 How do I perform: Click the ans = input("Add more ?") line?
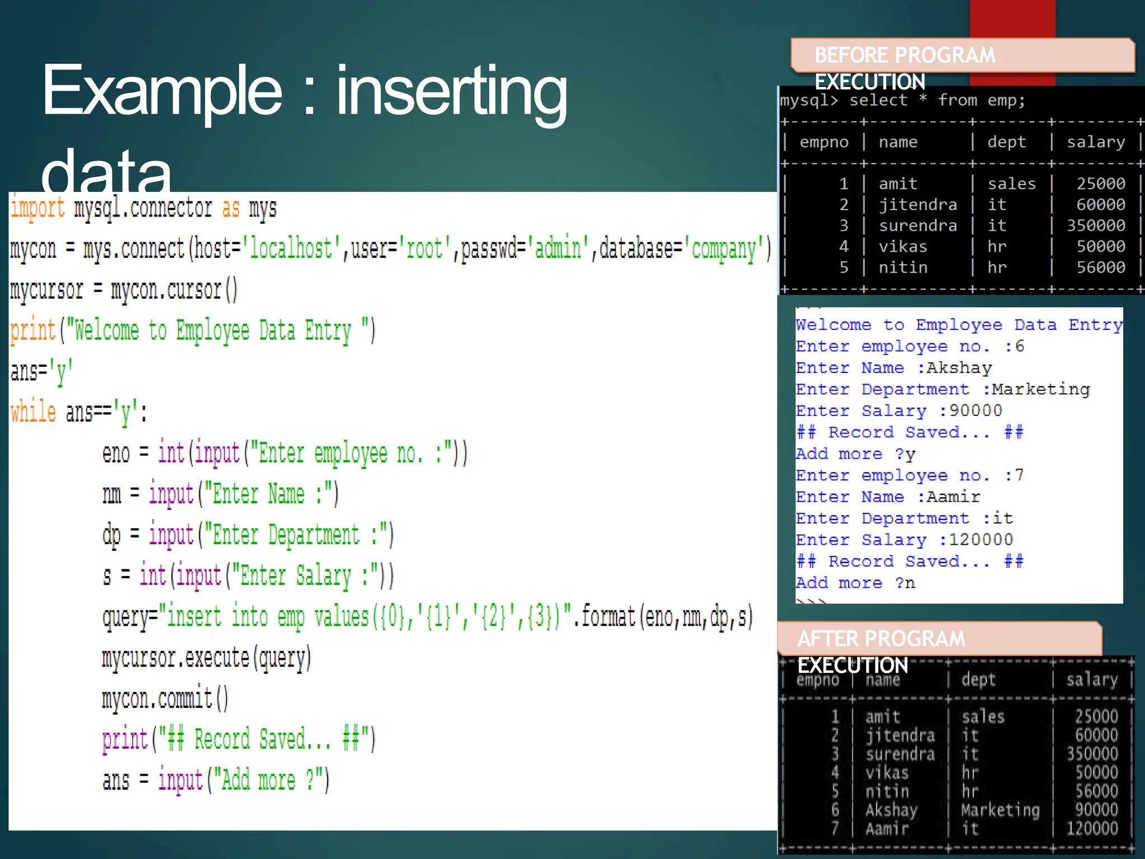click(216, 780)
